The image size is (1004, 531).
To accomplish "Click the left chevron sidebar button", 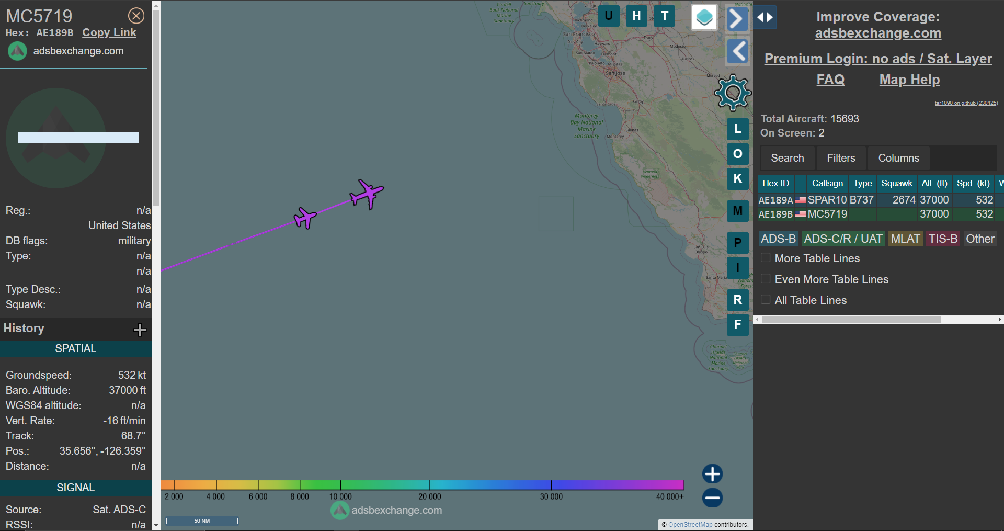I will tap(737, 51).
